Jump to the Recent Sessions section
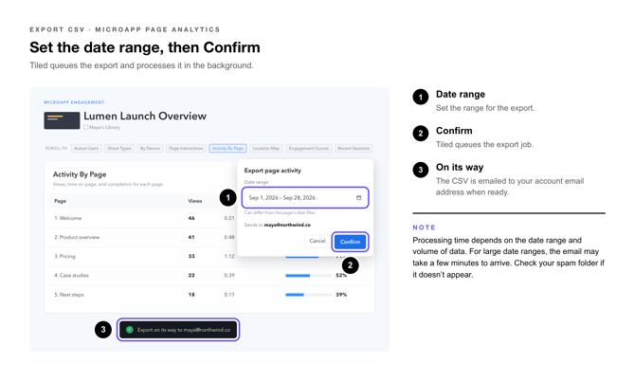The height and width of the screenshot is (381, 635). 354,148
